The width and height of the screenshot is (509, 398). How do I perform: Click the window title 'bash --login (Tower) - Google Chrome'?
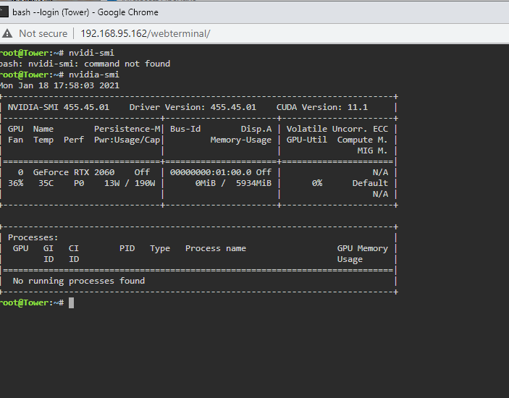tap(85, 12)
